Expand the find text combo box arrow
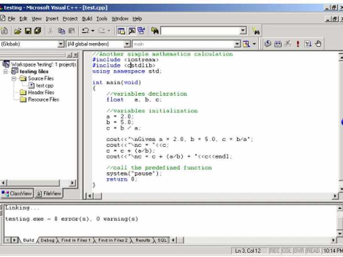 pyautogui.click(x=243, y=31)
